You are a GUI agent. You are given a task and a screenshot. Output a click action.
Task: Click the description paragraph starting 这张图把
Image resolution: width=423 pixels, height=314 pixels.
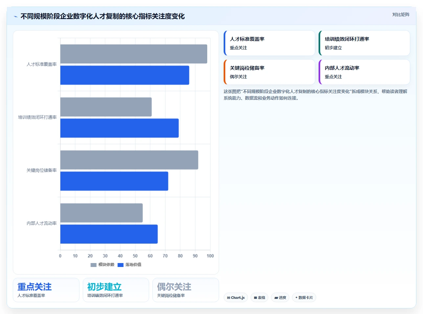coord(316,95)
